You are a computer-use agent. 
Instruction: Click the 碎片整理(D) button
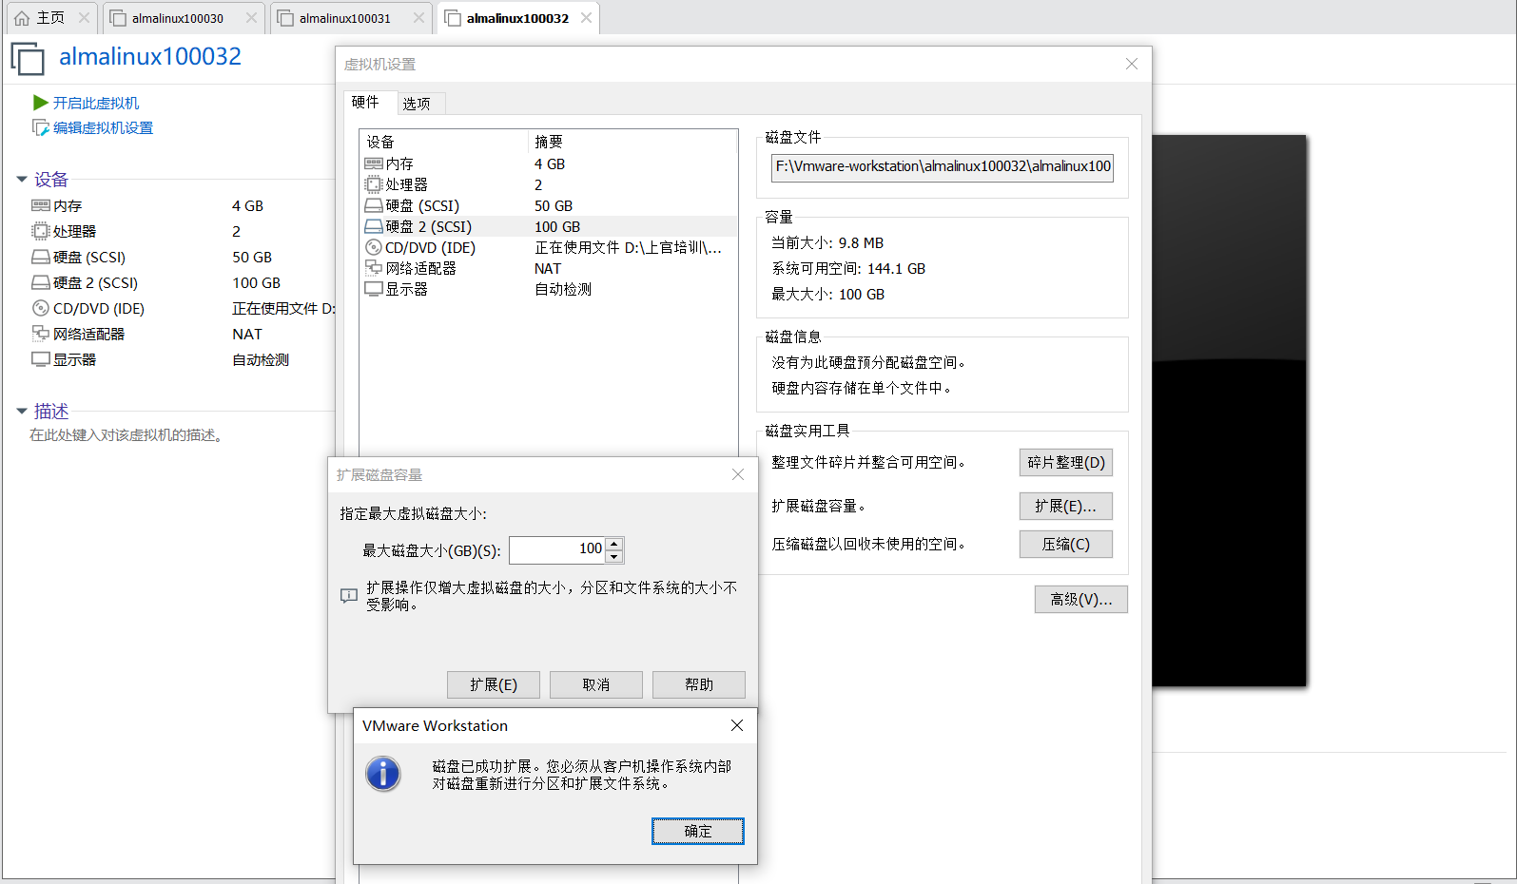click(x=1066, y=462)
